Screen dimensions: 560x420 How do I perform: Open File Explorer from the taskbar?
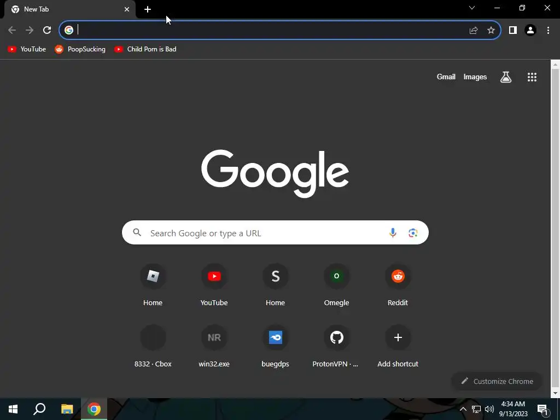pyautogui.click(x=67, y=409)
